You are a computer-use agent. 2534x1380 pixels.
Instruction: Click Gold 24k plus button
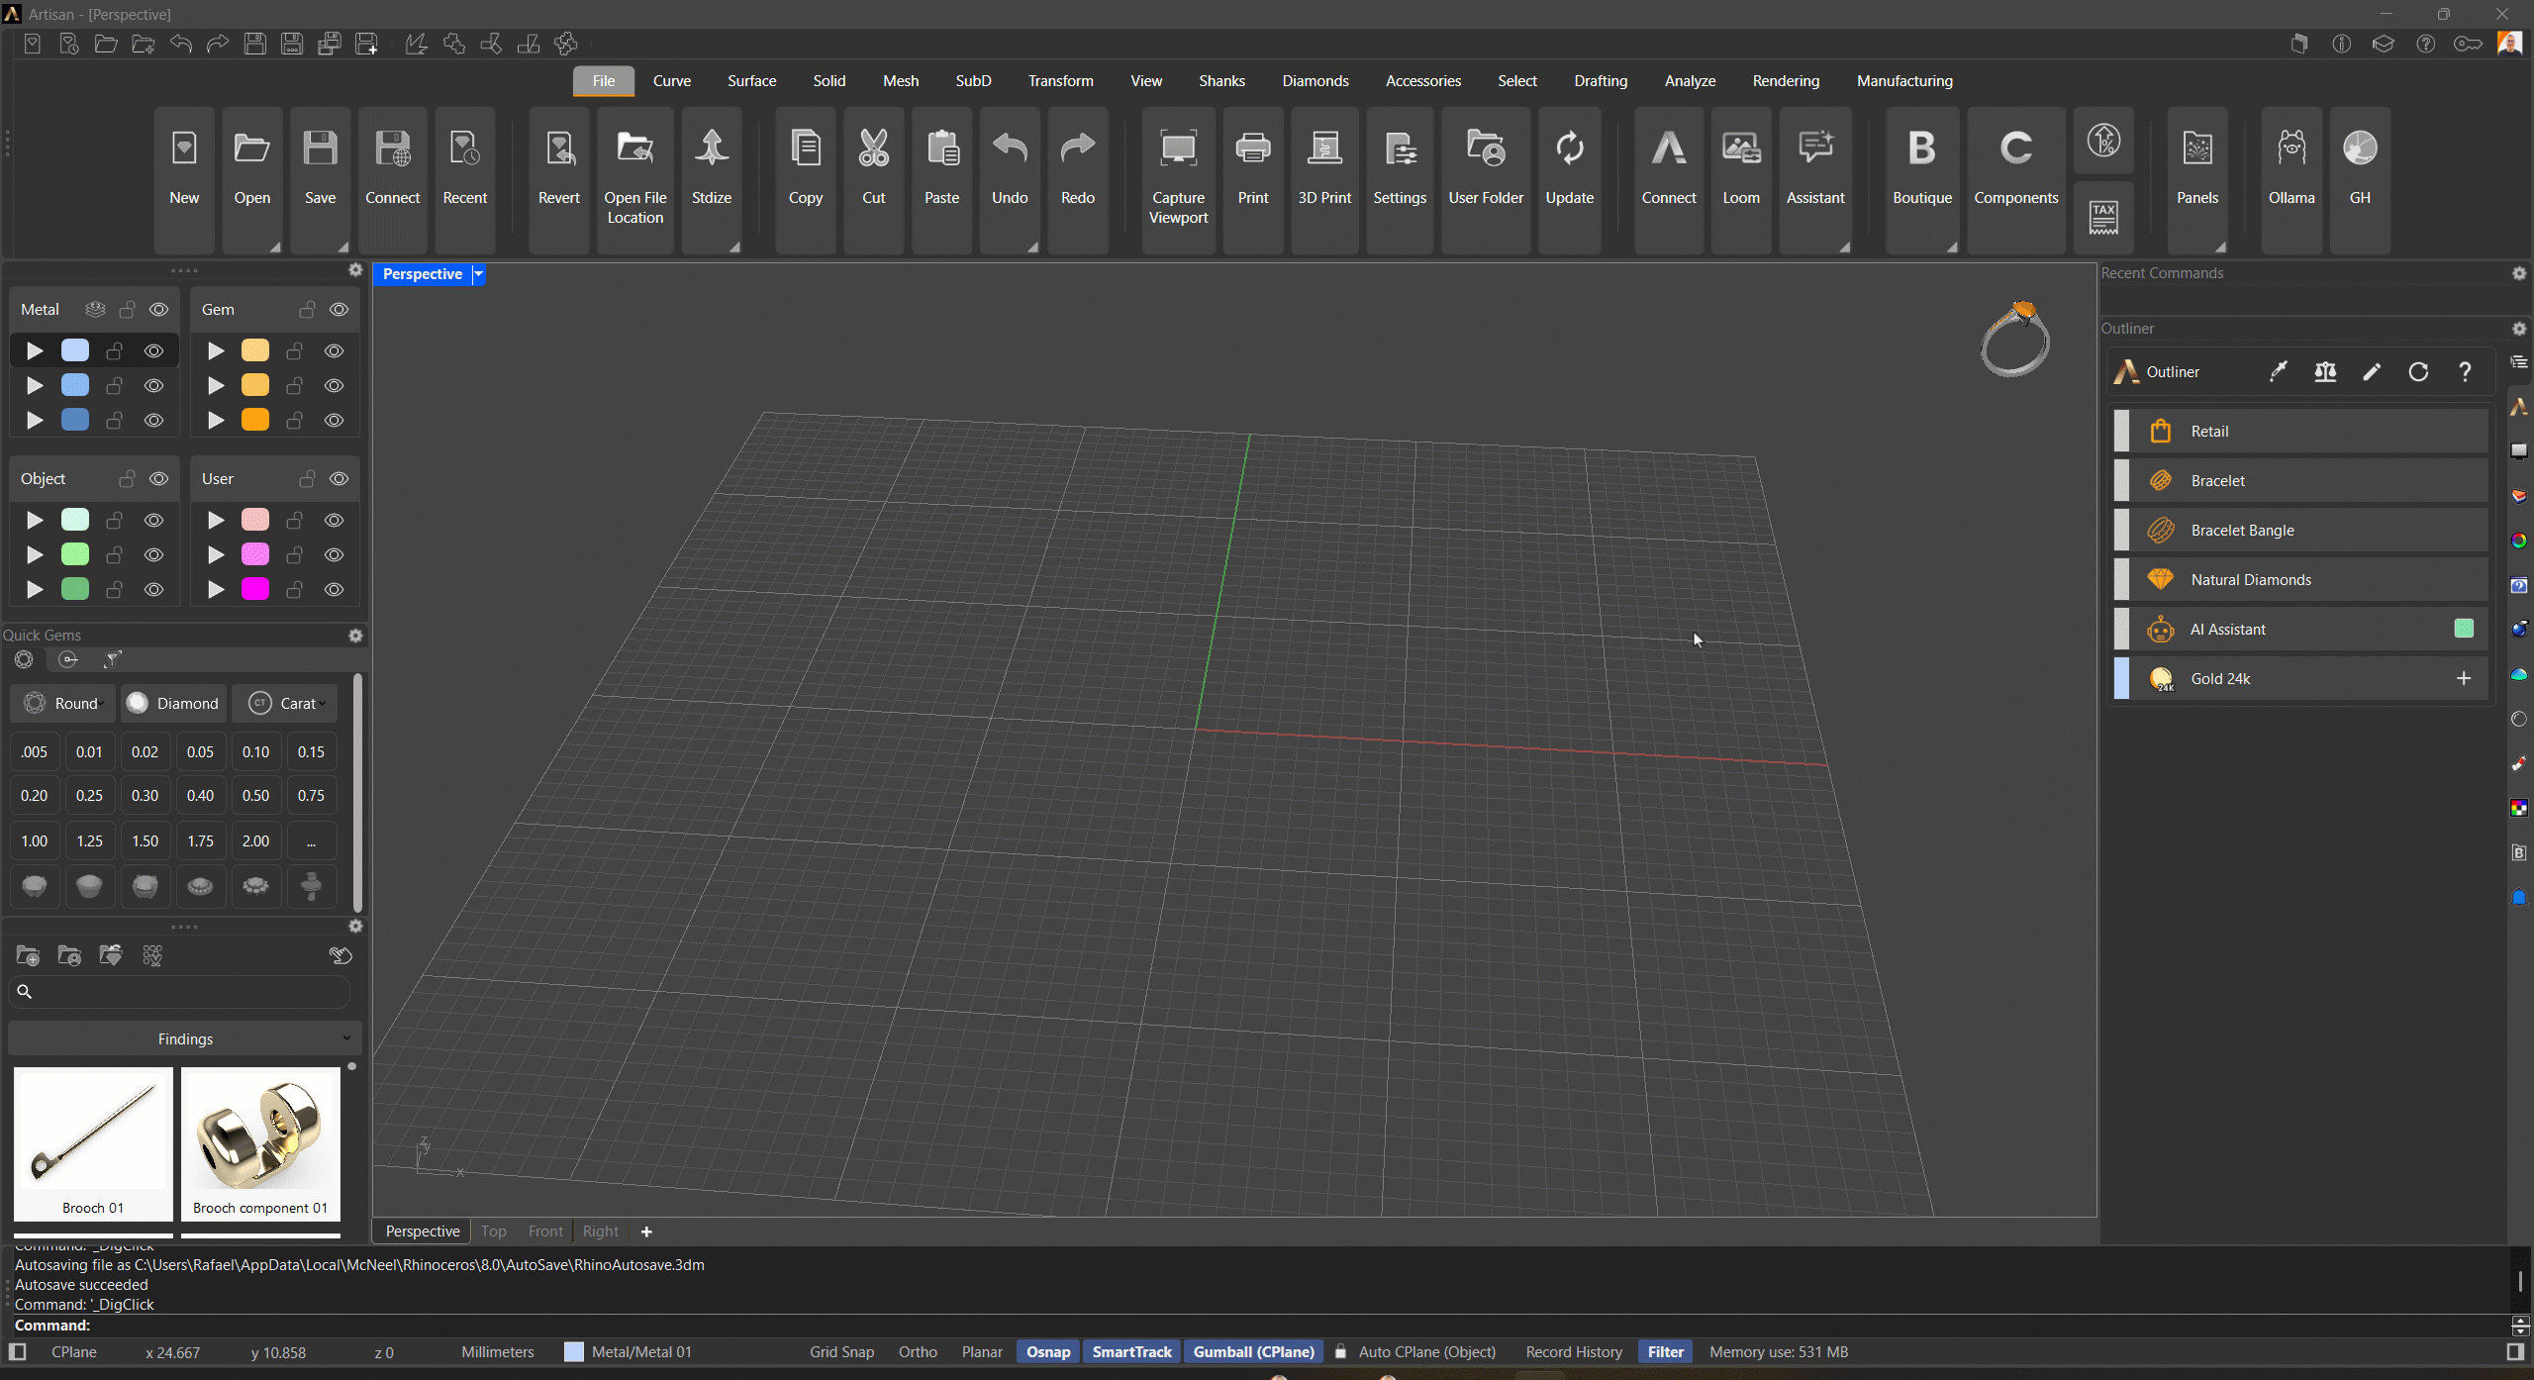pos(2463,678)
